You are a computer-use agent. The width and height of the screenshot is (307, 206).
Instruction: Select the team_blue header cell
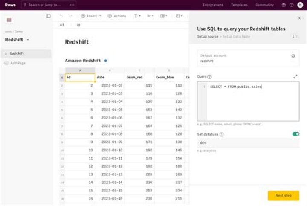[169, 78]
